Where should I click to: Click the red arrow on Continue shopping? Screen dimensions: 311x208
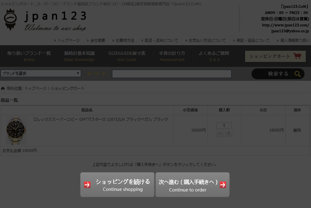(87, 185)
